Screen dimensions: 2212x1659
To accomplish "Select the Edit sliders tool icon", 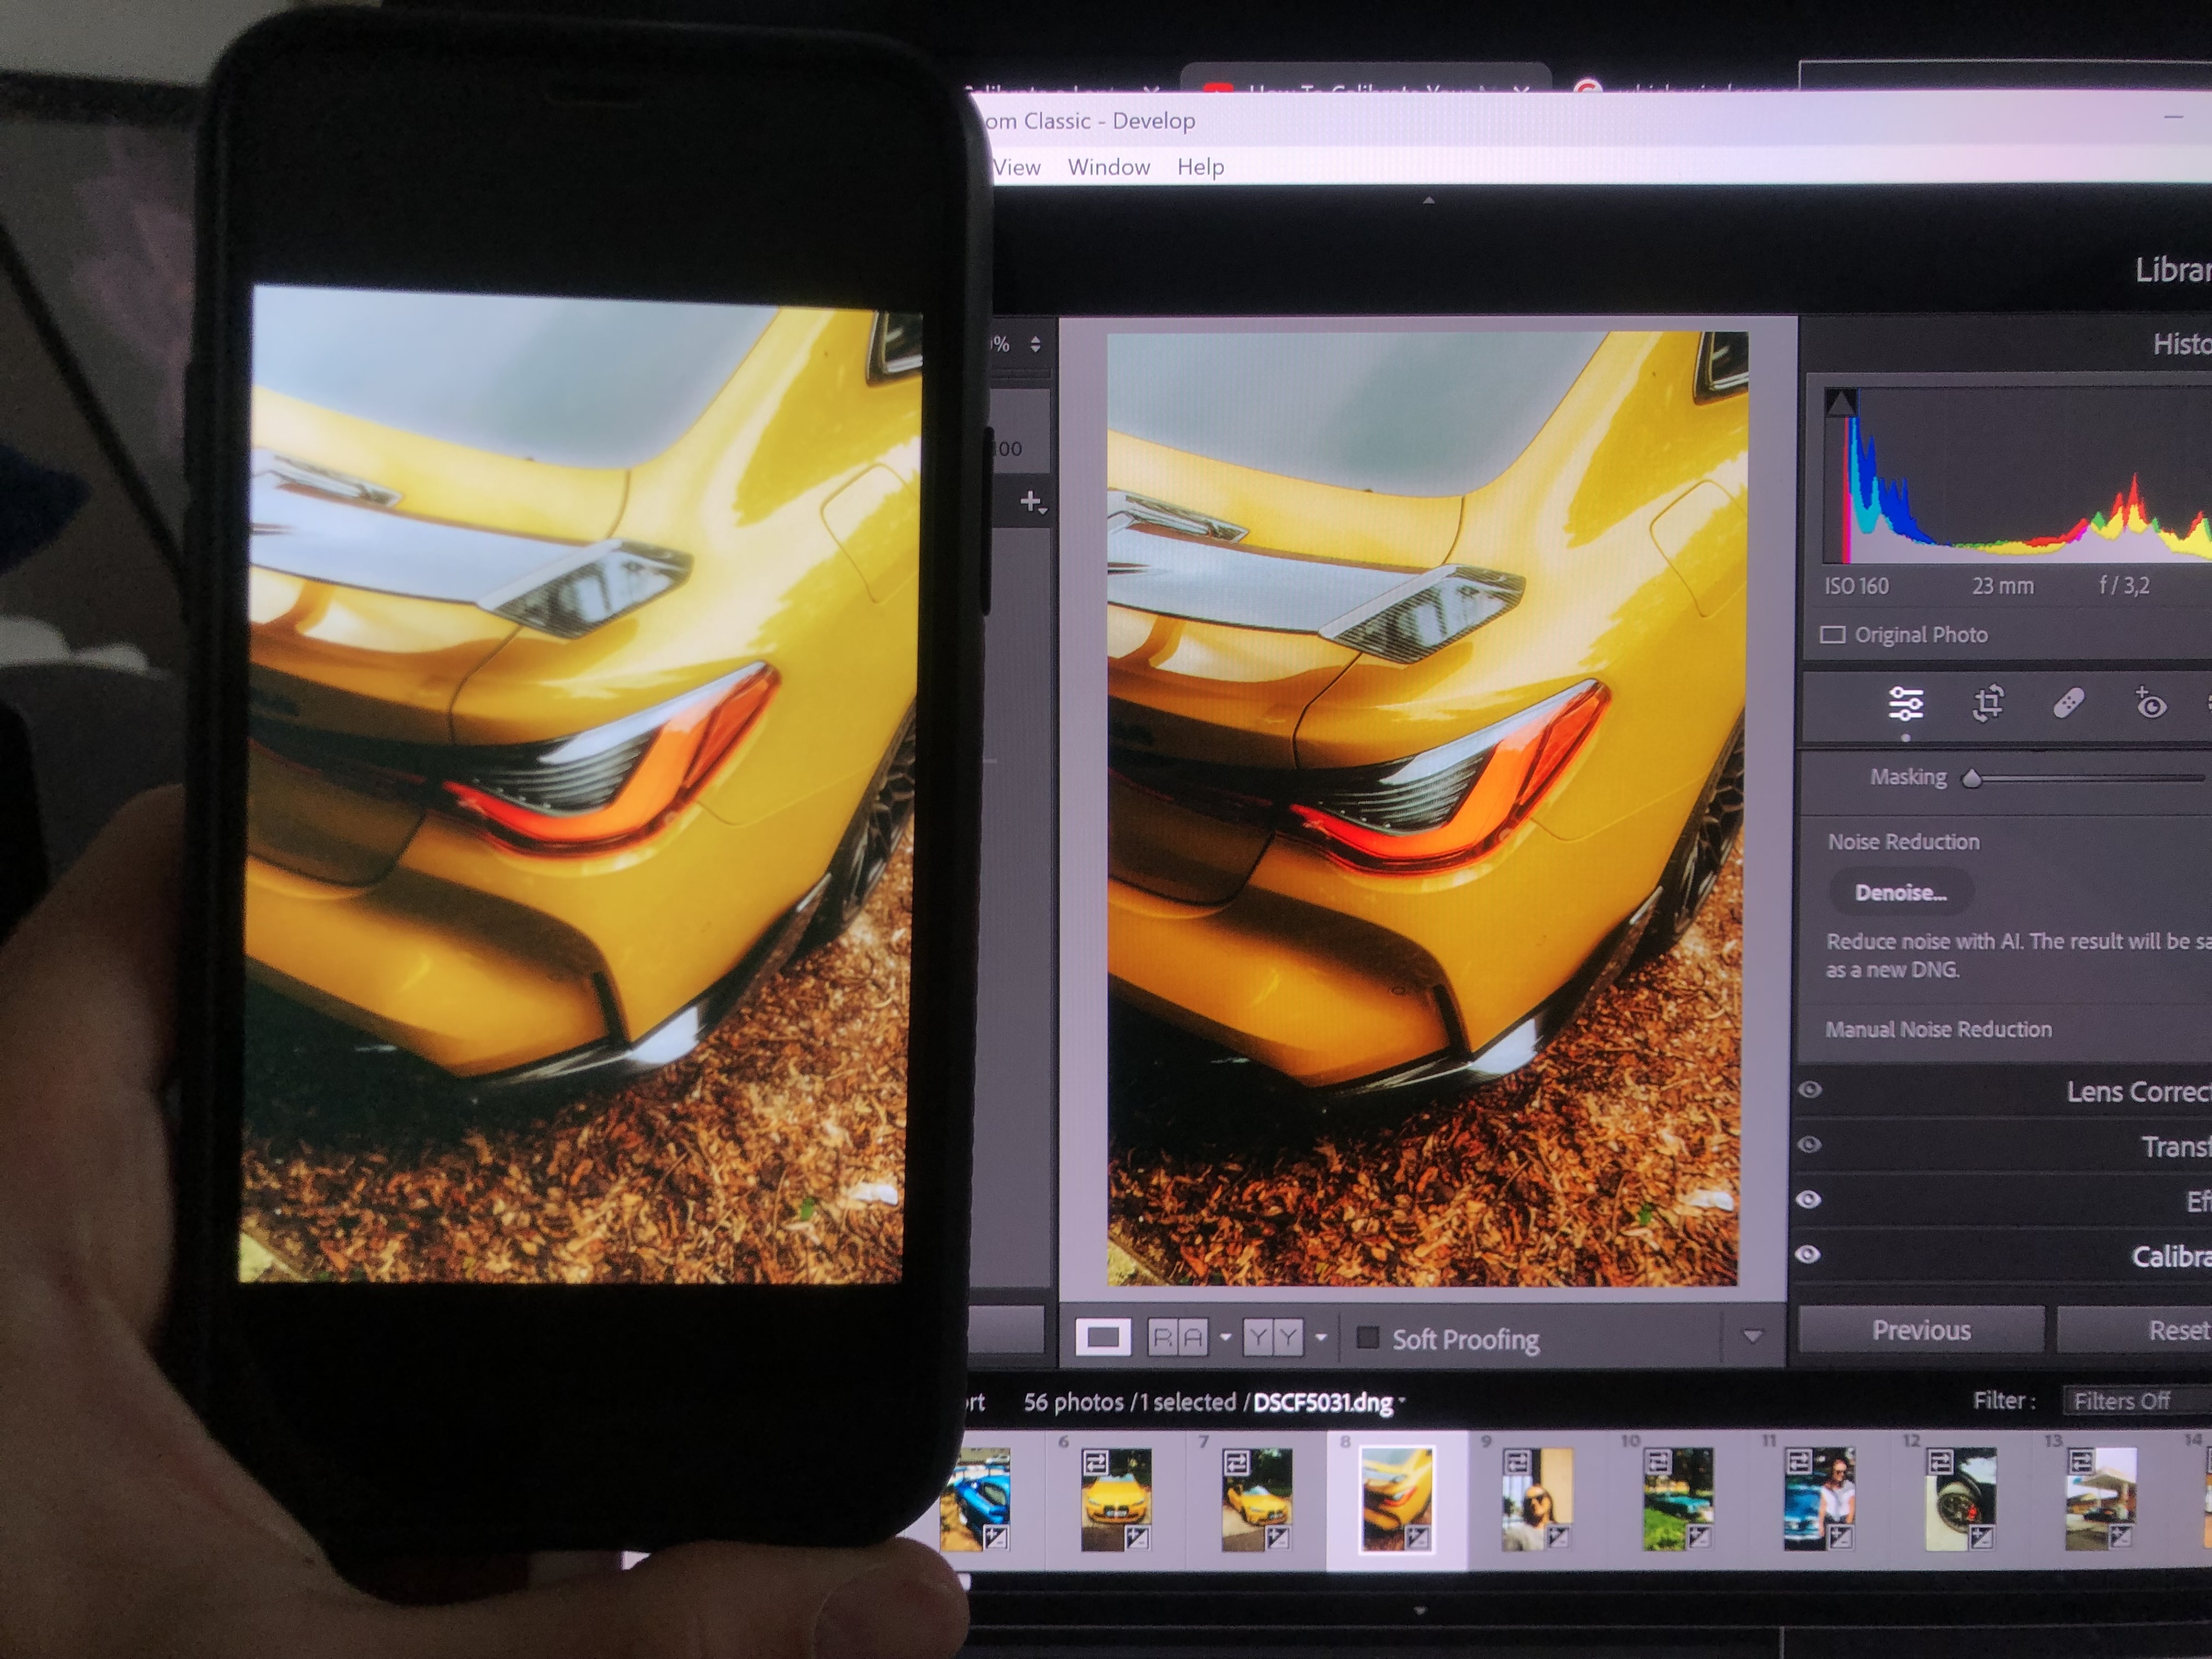I will pos(1905,704).
